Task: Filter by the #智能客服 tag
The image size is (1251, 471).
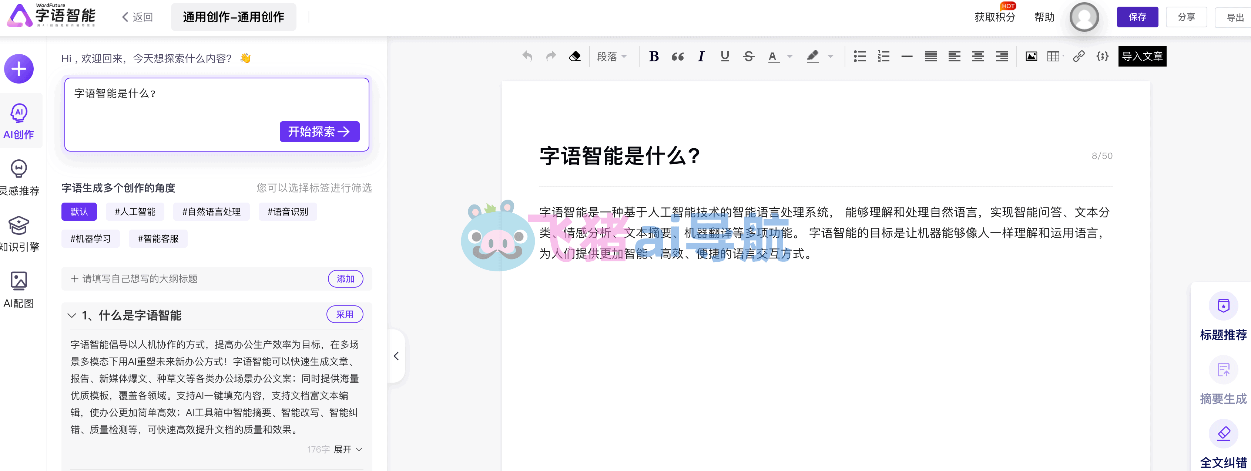Action: [158, 239]
